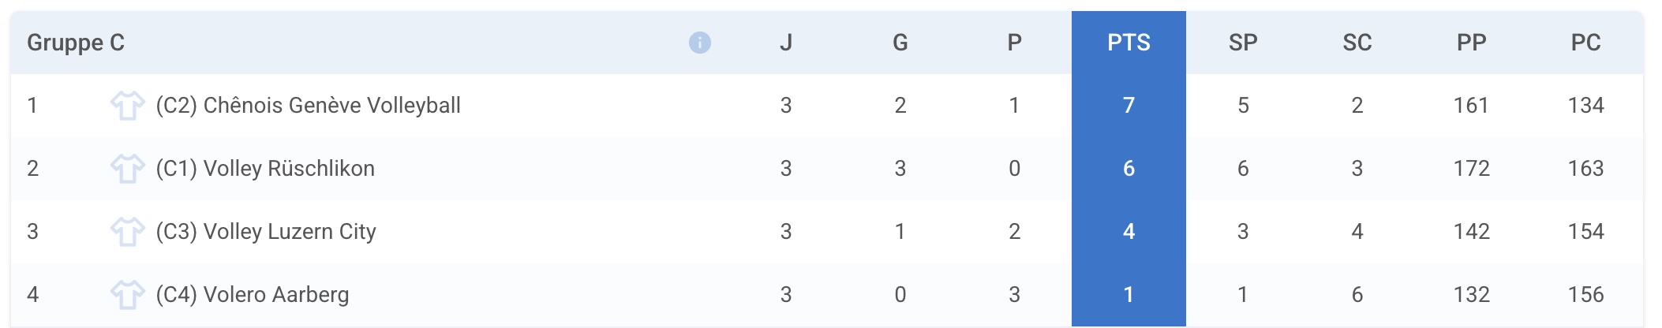
Task: Select the G column header
Action: [x=900, y=43]
